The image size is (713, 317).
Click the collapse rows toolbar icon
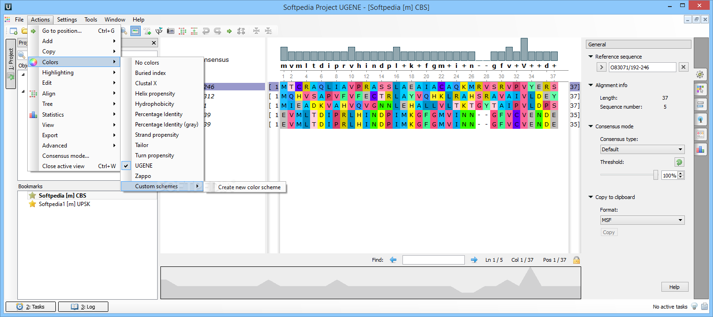tap(256, 31)
